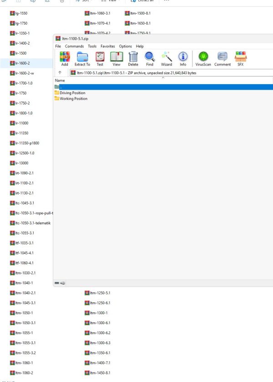Select ltm-1400-7.1 archive in Explorer
The height and width of the screenshot is (382, 273).
pos(97,363)
